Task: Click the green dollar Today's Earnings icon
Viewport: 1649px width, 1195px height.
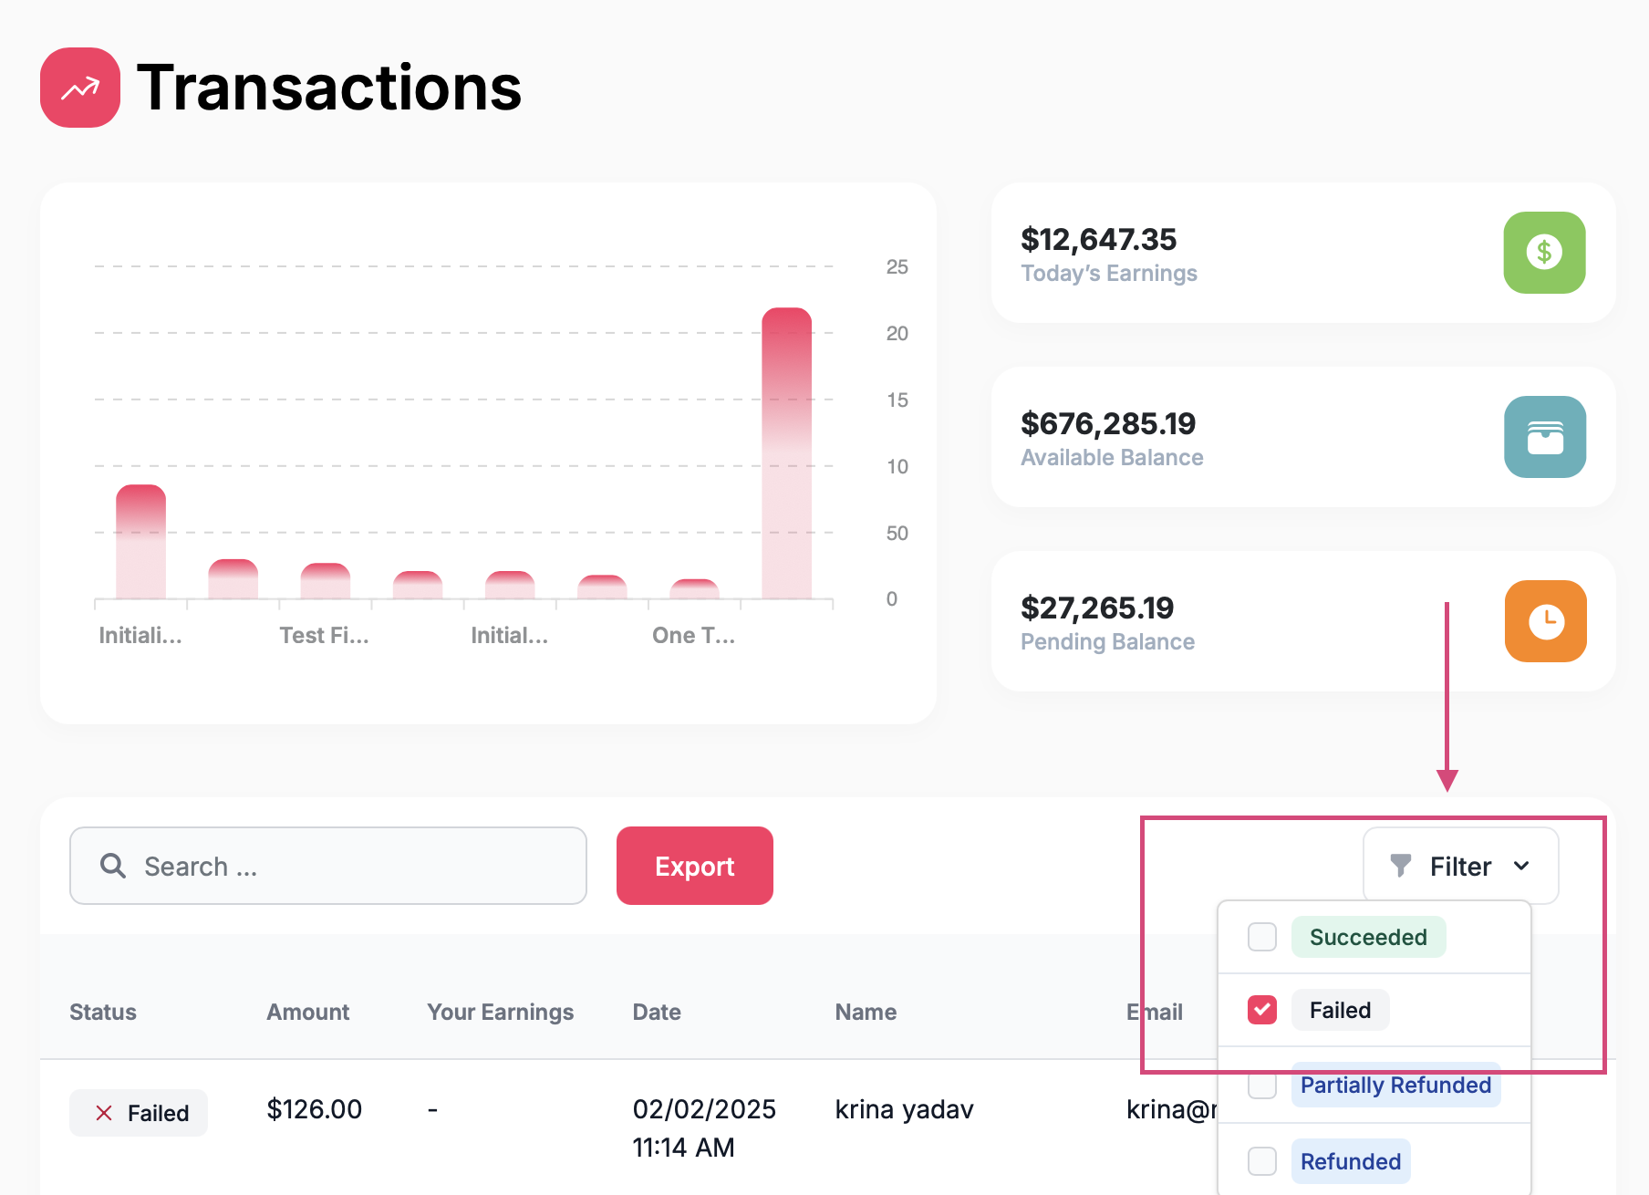Action: pyautogui.click(x=1544, y=253)
